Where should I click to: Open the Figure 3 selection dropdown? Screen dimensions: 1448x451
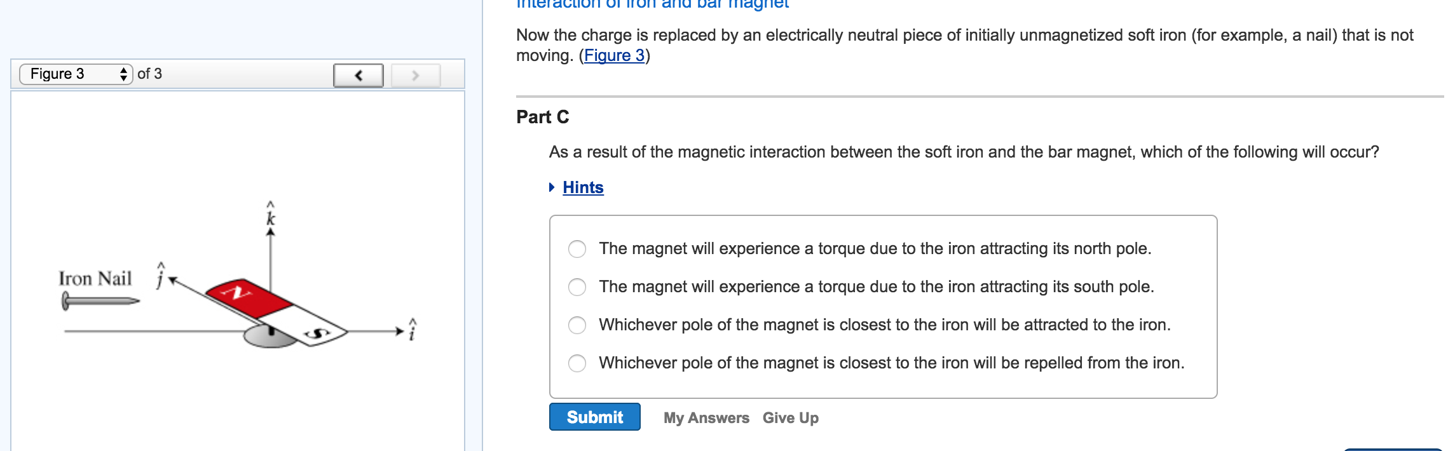tap(73, 74)
